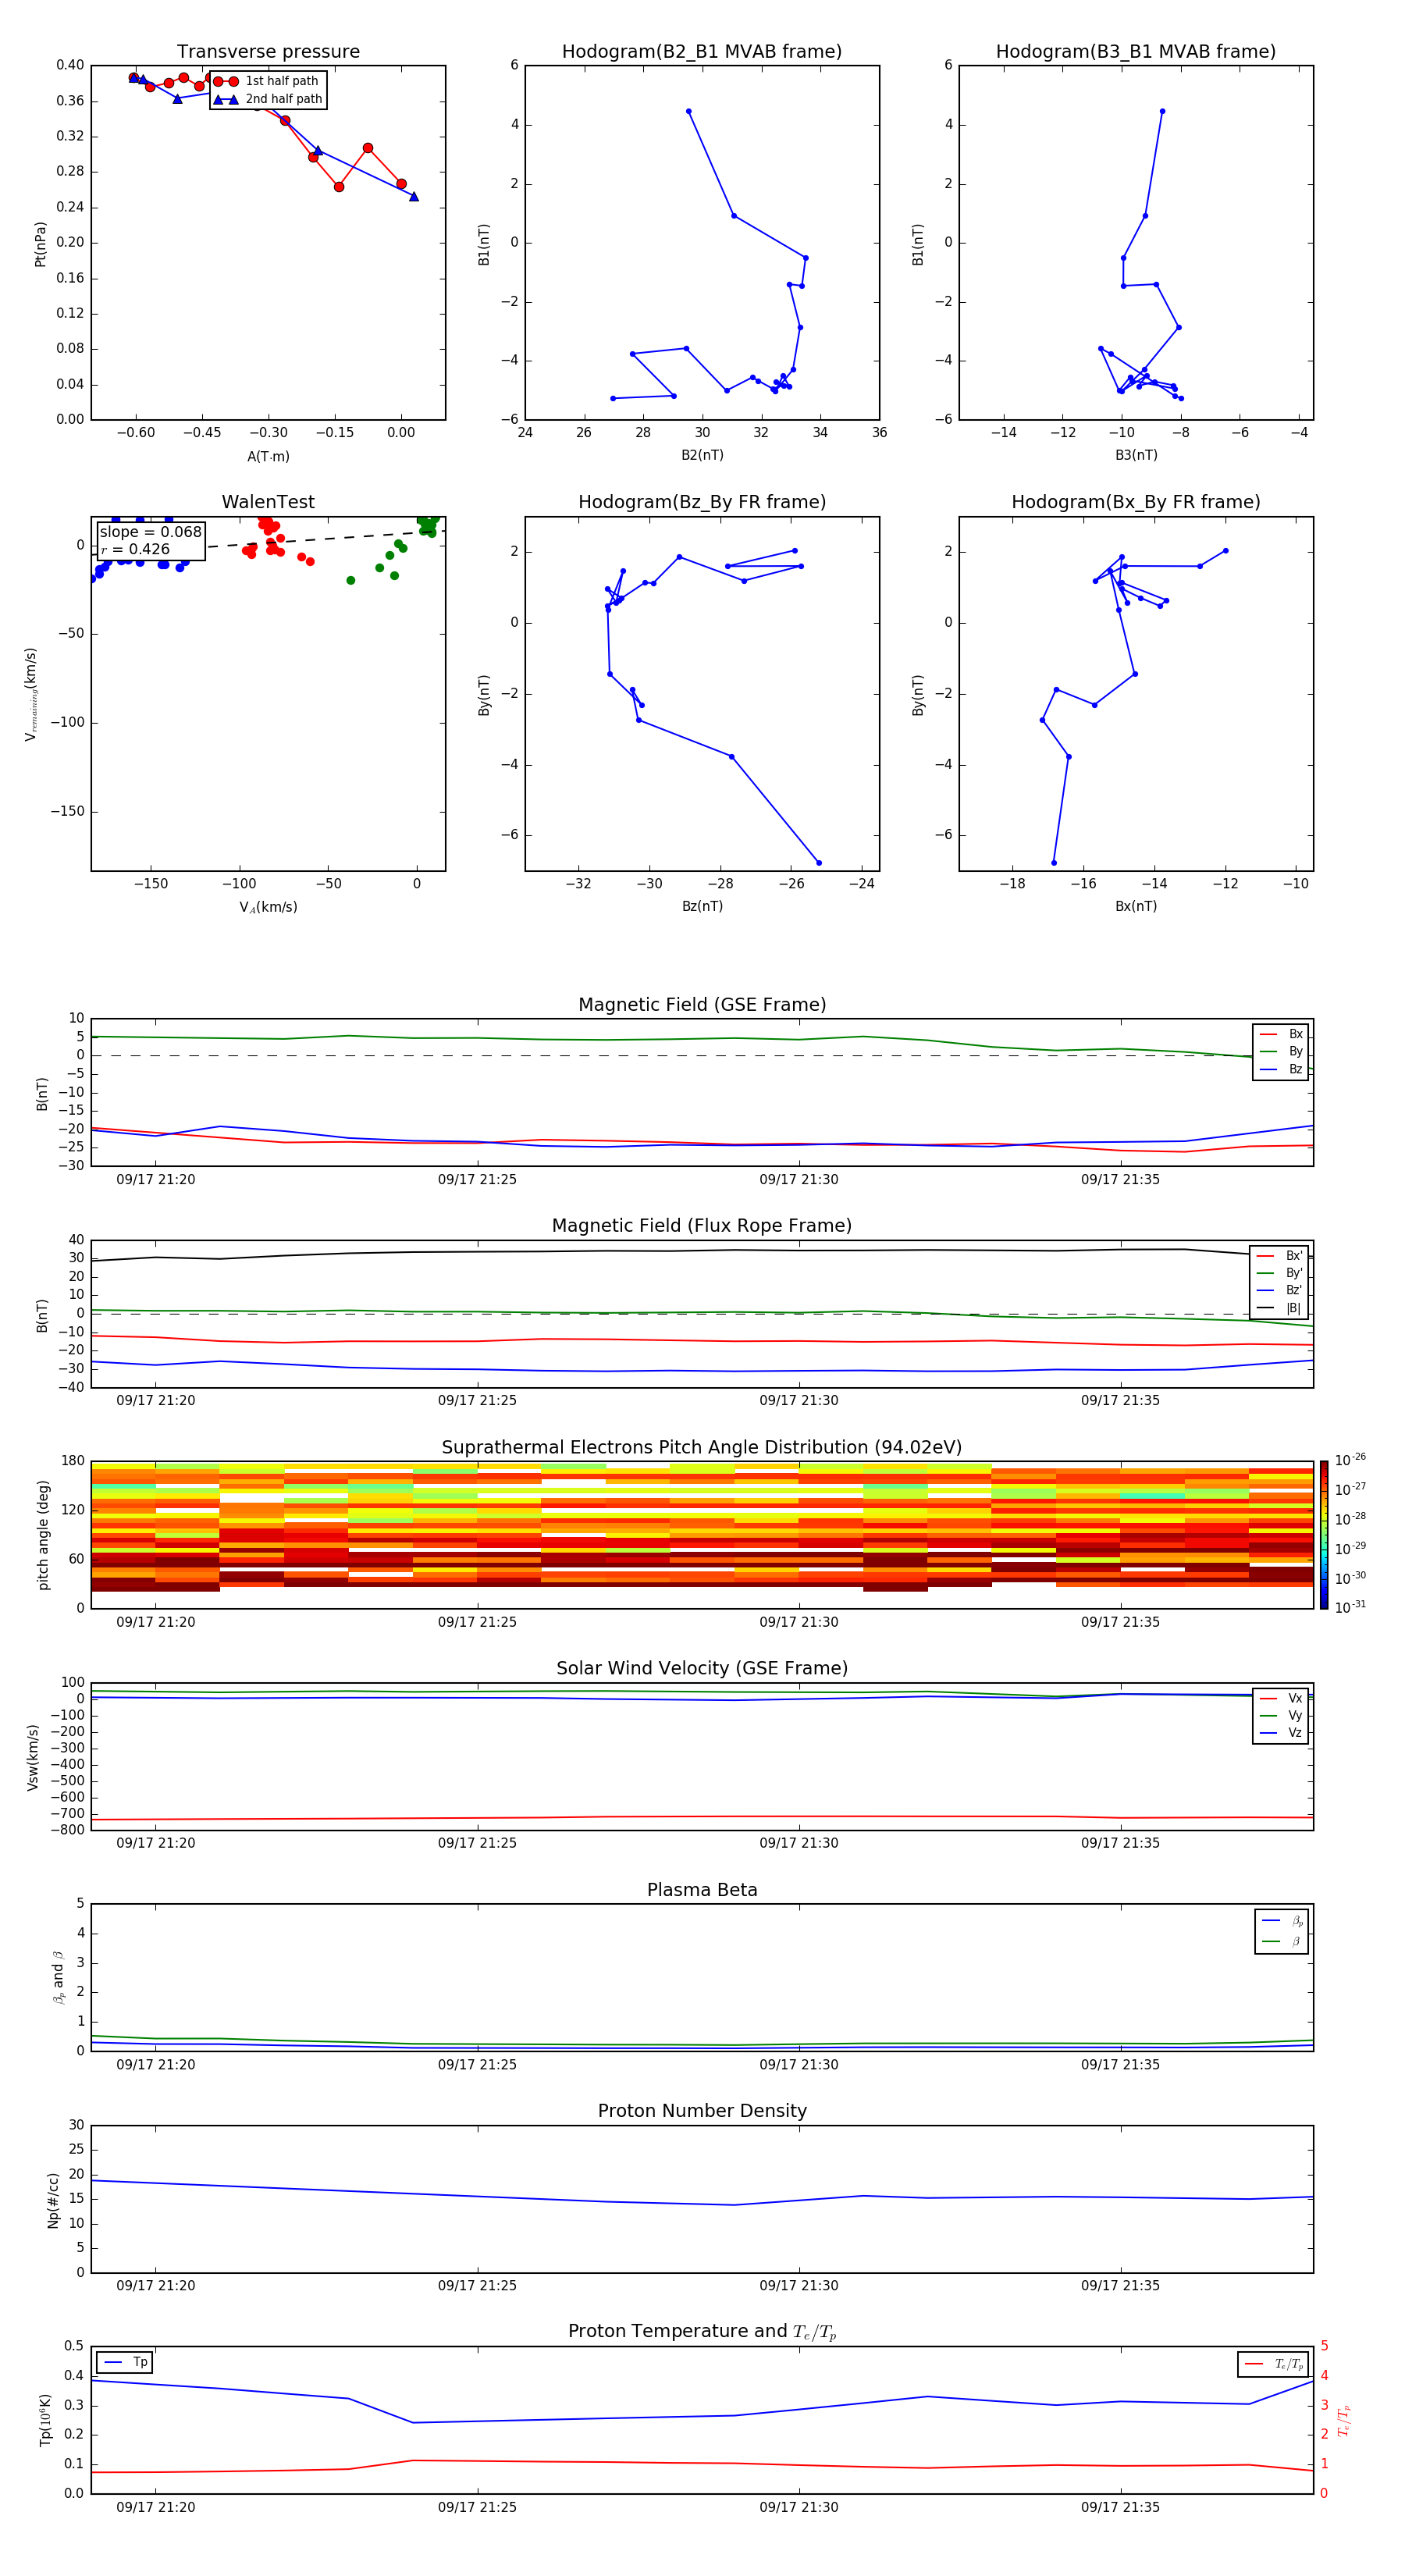Click the pitch angle spectrogram colorbar
The width and height of the screenshot is (1405, 2576).
point(1324,1535)
